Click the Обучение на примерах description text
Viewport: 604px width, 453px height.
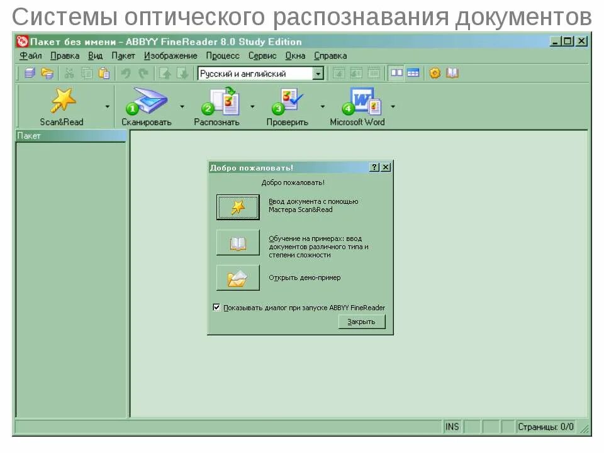tap(318, 247)
